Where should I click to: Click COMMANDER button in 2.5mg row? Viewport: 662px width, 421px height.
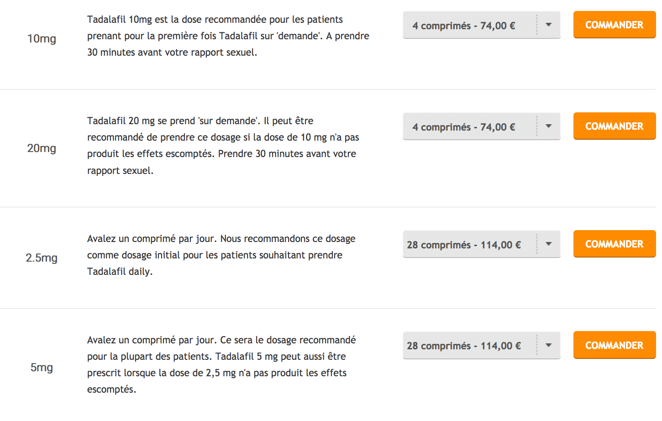615,244
